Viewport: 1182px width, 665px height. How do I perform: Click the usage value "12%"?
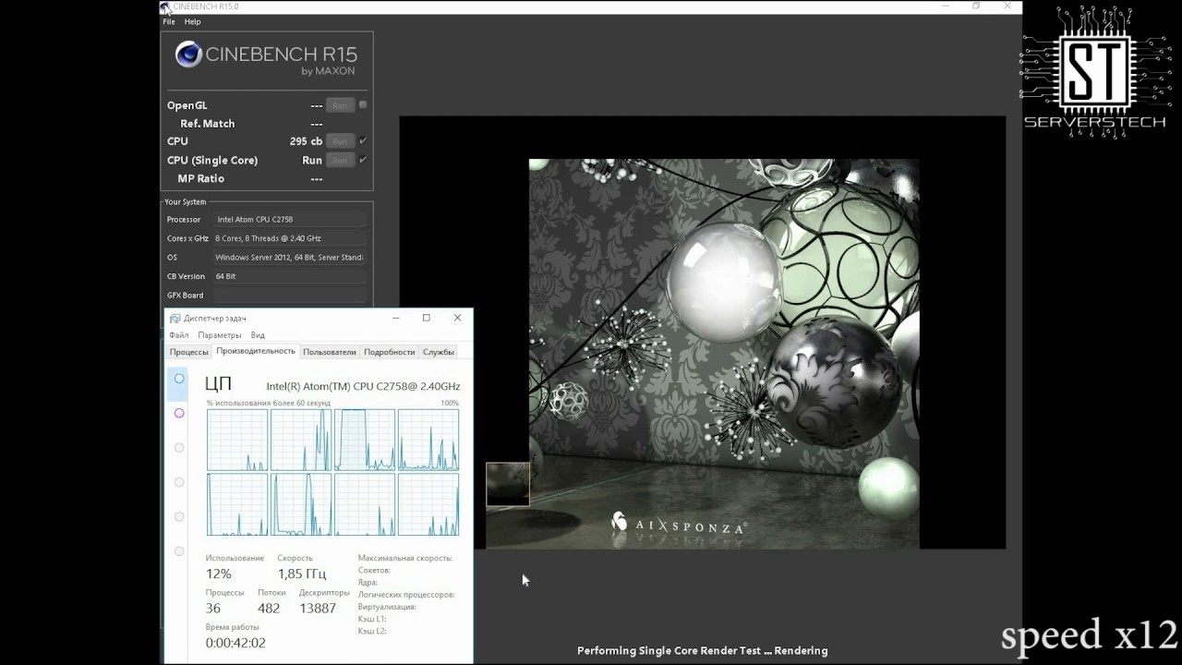[x=219, y=574]
